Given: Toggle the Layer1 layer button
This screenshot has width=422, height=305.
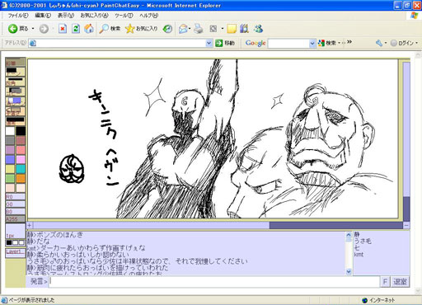Looking at the screenshot, I should pos(16,252).
